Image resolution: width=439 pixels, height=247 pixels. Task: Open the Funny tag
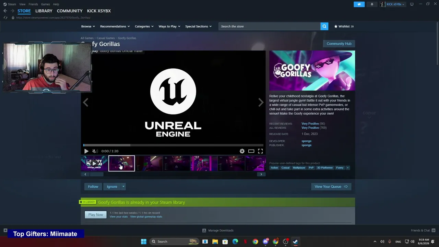click(x=340, y=168)
